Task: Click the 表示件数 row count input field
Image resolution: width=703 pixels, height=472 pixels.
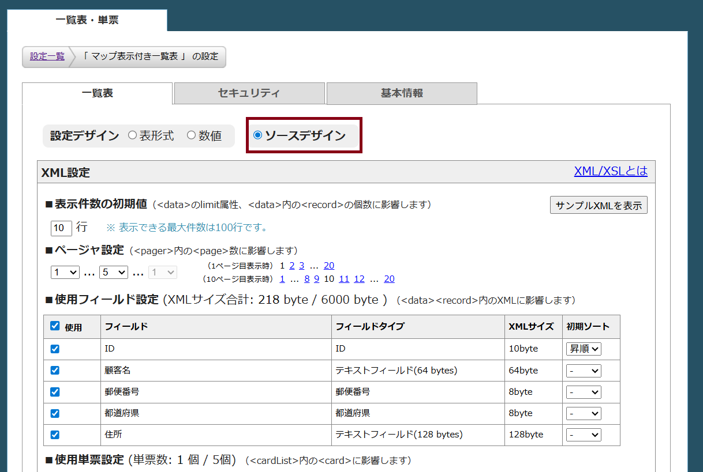Action: pyautogui.click(x=61, y=228)
